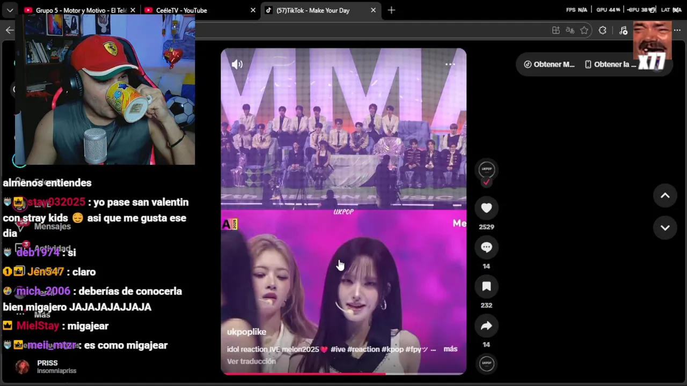Click chat username mich_2006

pyautogui.click(x=43, y=291)
